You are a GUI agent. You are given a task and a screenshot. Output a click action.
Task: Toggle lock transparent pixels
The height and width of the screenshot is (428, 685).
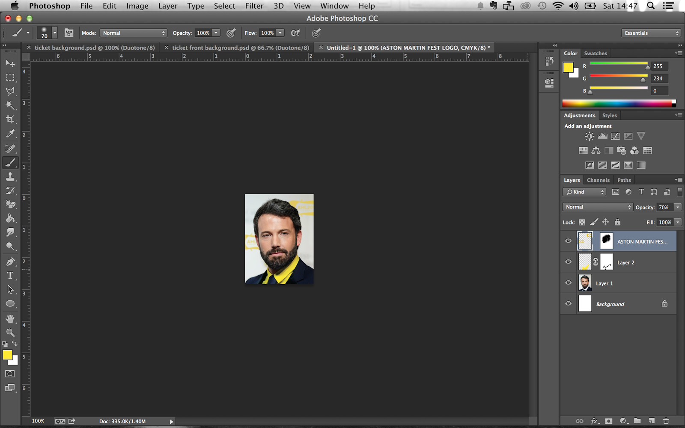pos(582,222)
